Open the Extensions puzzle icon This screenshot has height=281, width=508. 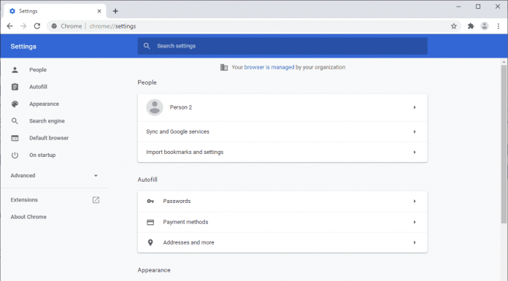pyautogui.click(x=471, y=26)
